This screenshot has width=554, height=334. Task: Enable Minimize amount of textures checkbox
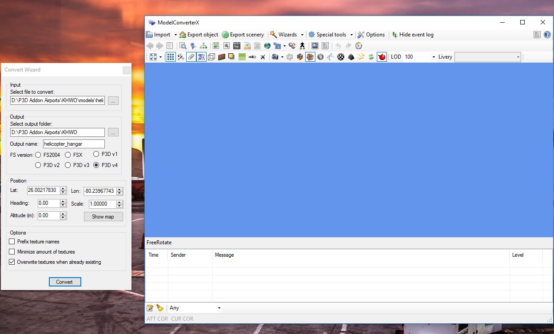[x=12, y=252]
